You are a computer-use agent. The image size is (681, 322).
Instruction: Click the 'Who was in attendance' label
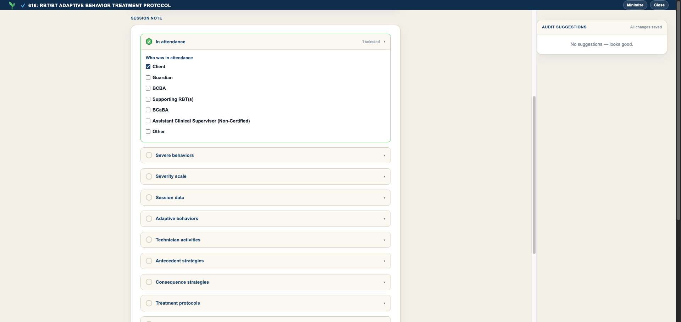point(169,58)
